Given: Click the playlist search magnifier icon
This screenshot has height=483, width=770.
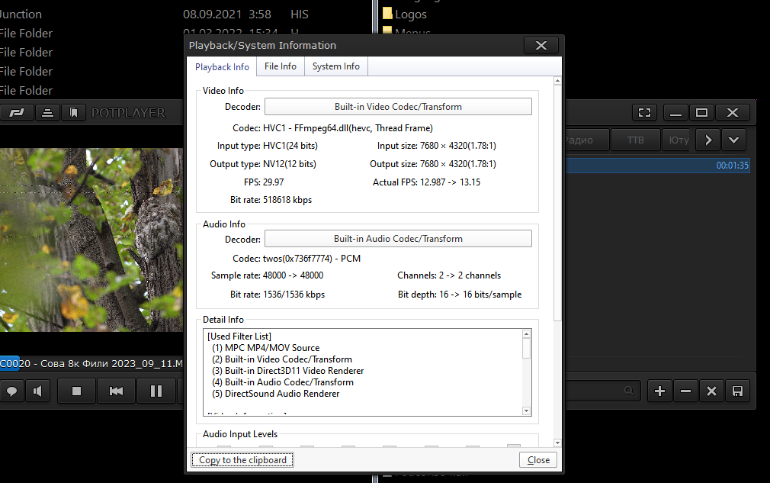Looking at the screenshot, I should point(628,391).
